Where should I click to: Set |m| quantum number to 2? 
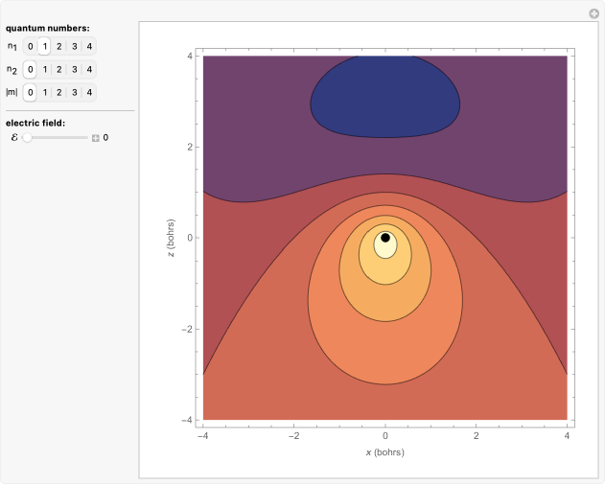pyautogui.click(x=59, y=93)
